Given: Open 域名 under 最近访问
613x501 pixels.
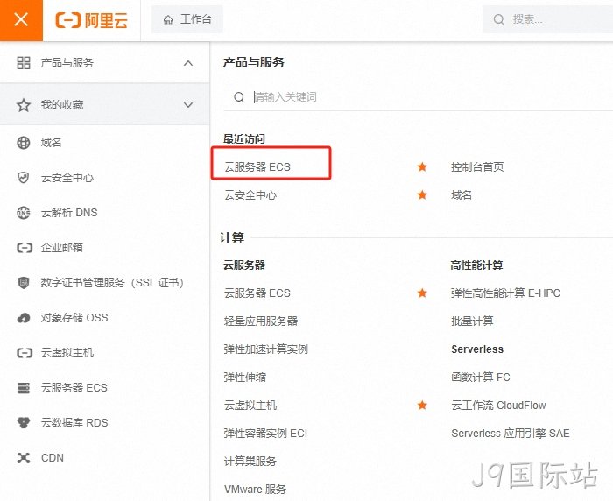Looking at the screenshot, I should click(462, 194).
